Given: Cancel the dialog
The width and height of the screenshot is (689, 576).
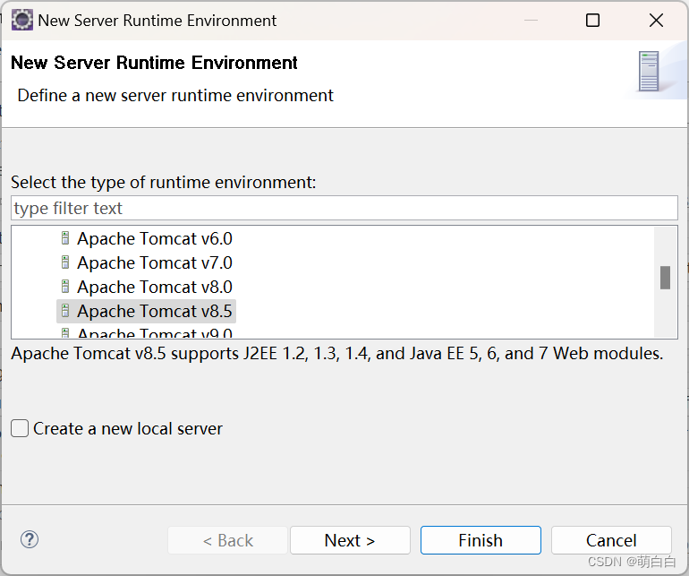Looking at the screenshot, I should pyautogui.click(x=611, y=540).
